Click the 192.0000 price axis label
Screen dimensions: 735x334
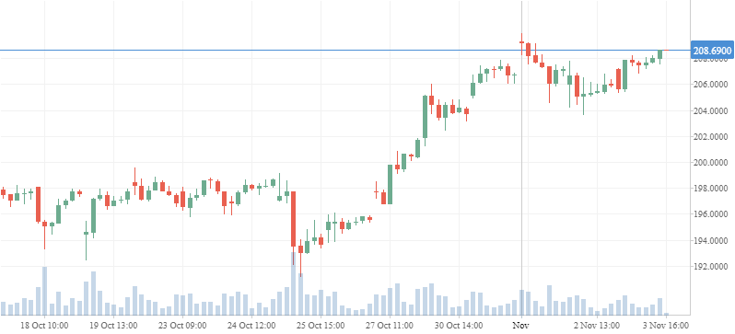(712, 267)
